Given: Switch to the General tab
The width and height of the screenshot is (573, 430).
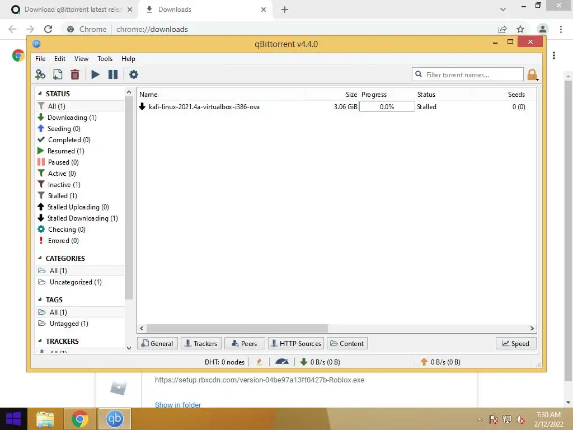Looking at the screenshot, I should pyautogui.click(x=157, y=343).
